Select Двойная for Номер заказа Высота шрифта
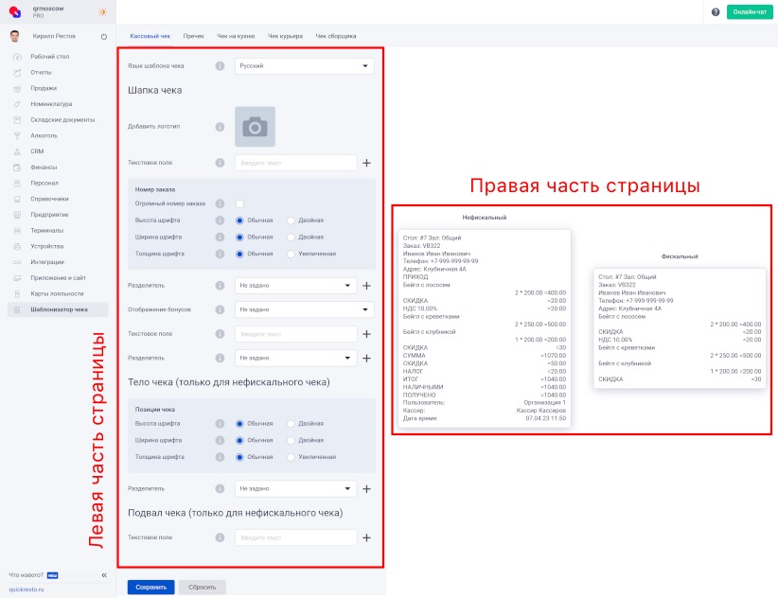778x598 pixels. click(x=291, y=220)
